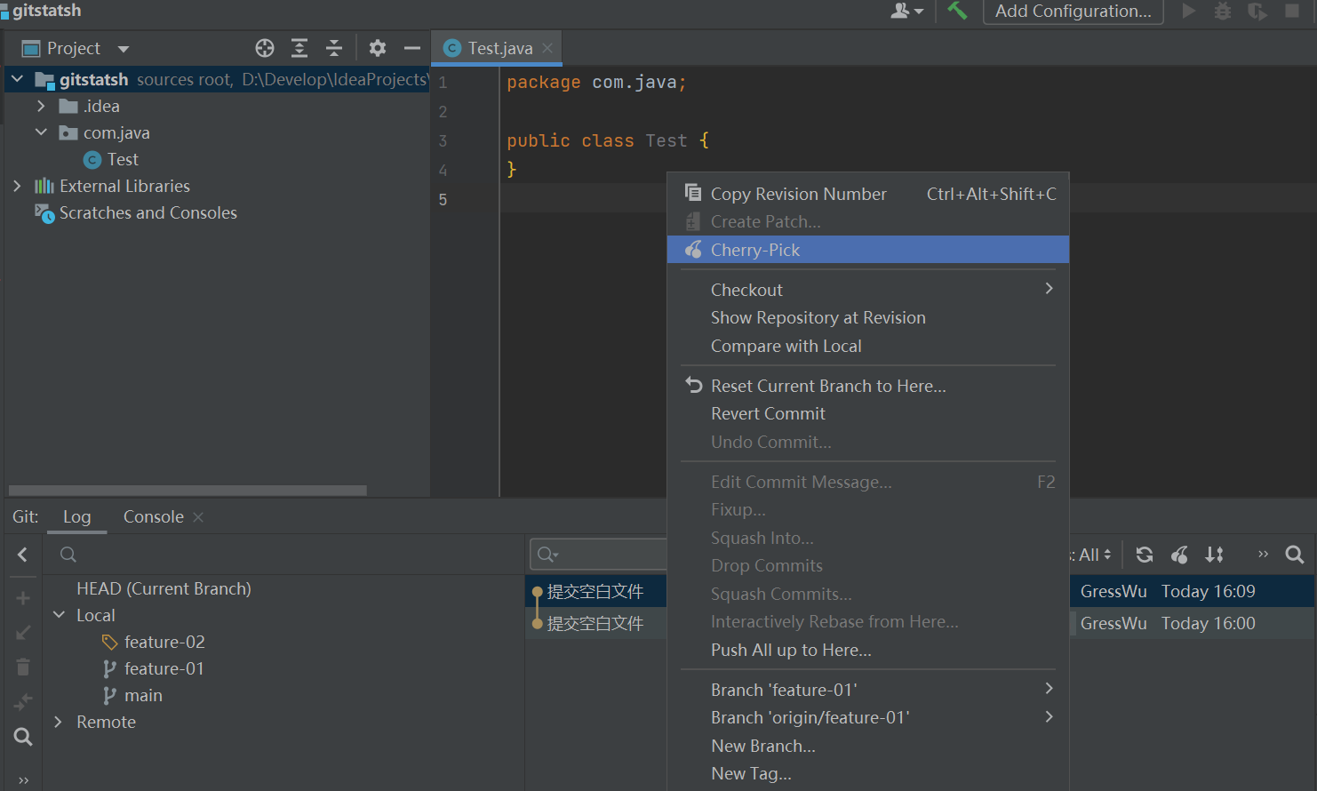Expand External Libraries node
The width and height of the screenshot is (1317, 791).
coord(17,186)
